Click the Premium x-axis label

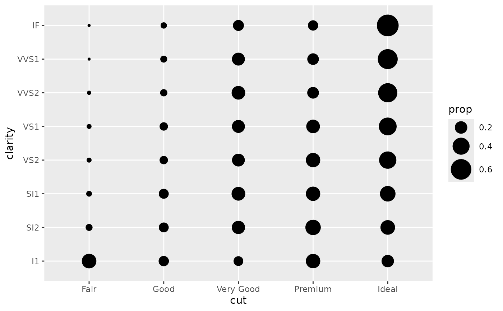point(313,289)
